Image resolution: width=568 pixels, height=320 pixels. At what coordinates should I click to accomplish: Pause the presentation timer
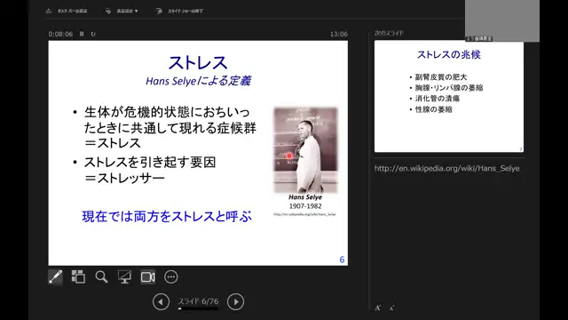82,34
